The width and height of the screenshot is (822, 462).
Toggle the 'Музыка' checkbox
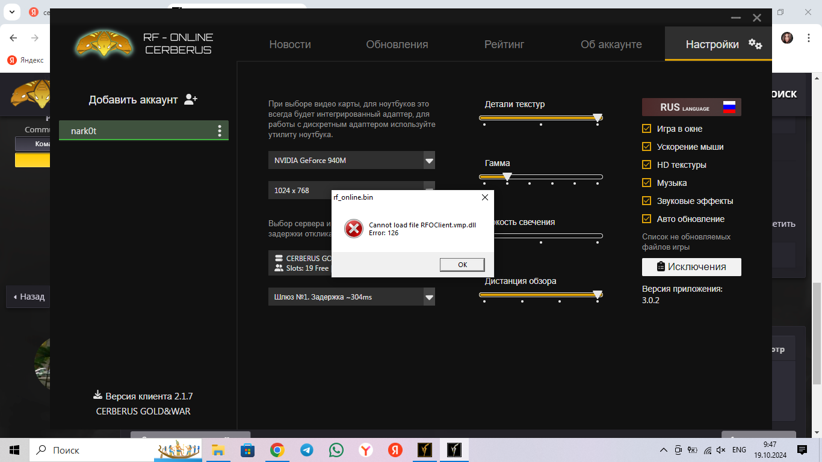[647, 183]
